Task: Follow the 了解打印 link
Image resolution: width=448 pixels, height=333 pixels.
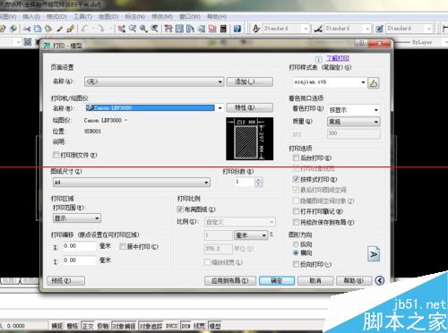Action: point(338,58)
